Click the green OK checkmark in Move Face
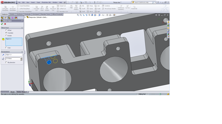This screenshot has width=222, height=124. [2, 24]
